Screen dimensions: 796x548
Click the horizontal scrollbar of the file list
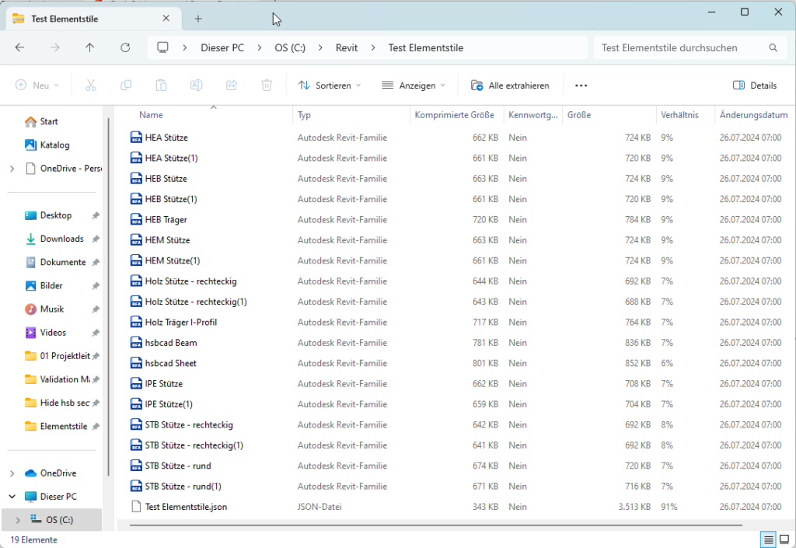[435, 525]
